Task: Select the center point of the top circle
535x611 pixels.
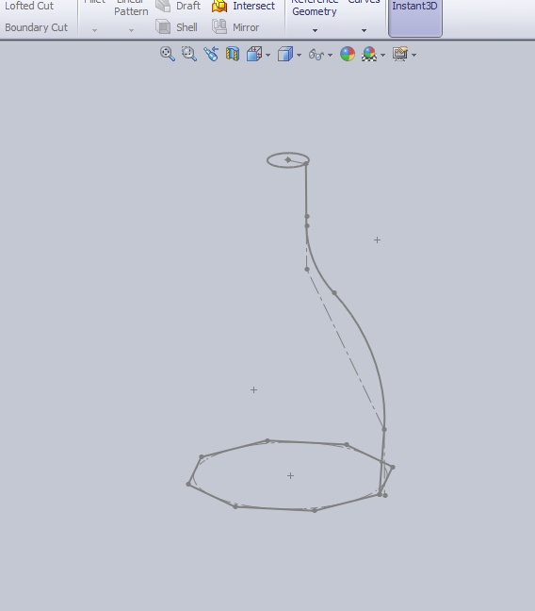Action: 287,159
